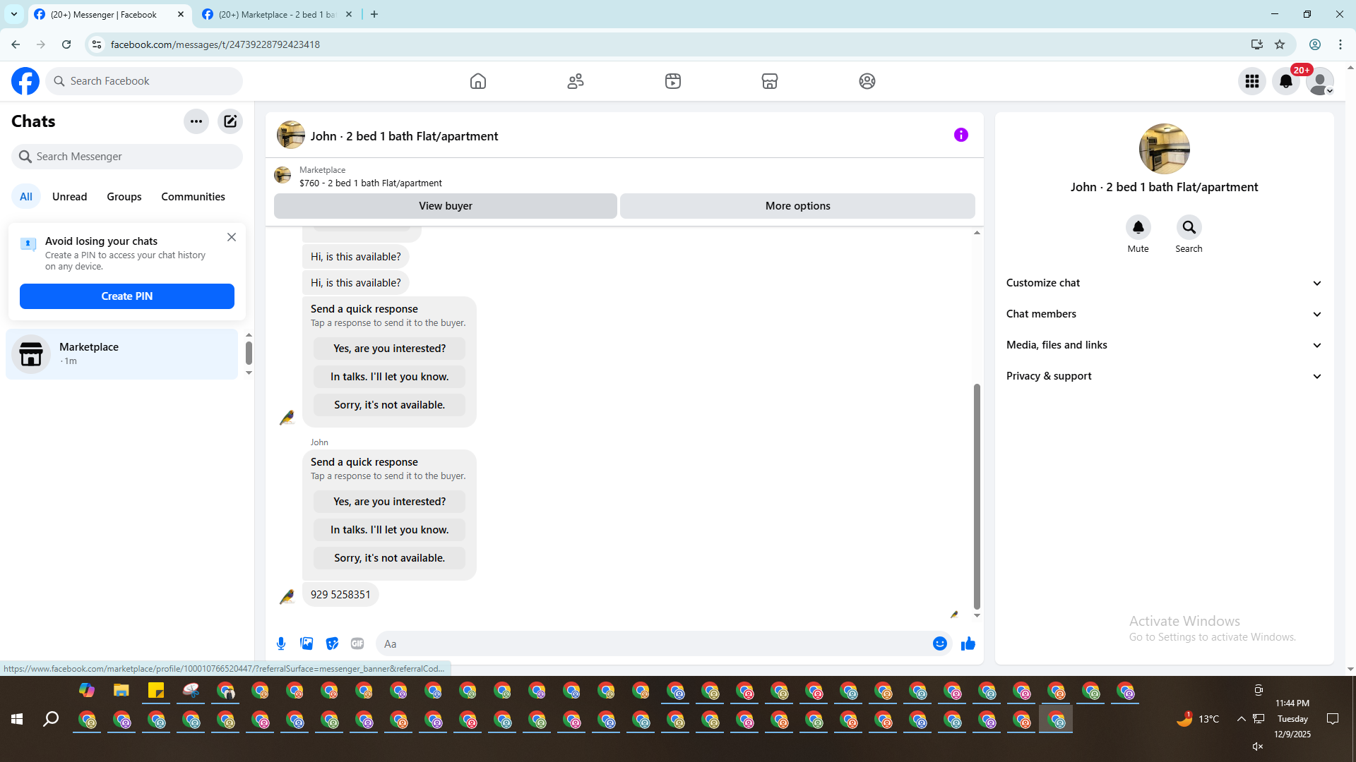Open the purple conversation information icon
This screenshot has width=1356, height=762.
(961, 135)
